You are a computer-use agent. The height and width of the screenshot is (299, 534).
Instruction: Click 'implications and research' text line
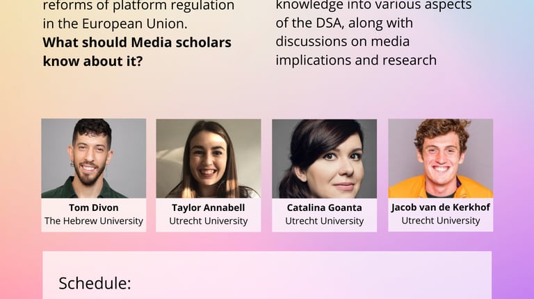(x=356, y=60)
